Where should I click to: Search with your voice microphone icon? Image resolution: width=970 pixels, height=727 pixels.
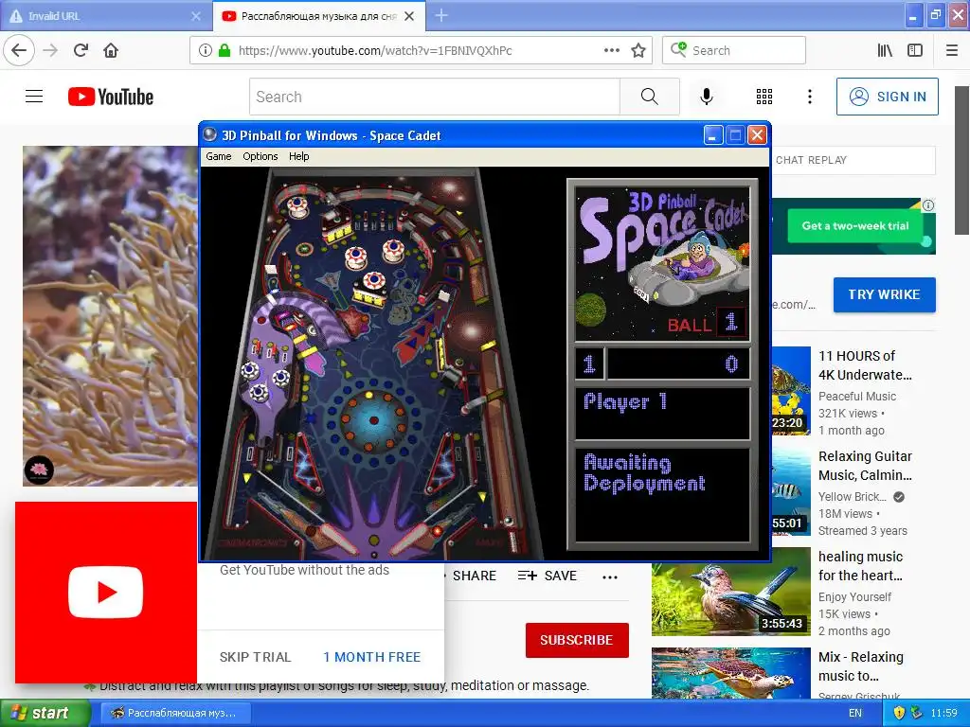pos(707,97)
